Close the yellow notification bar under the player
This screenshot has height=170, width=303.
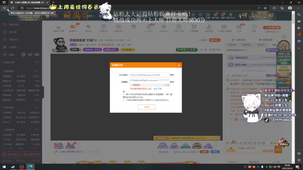(x=217, y=138)
